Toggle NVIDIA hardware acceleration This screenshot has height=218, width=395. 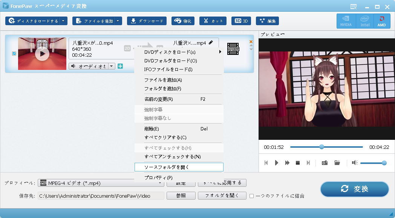[x=346, y=21]
